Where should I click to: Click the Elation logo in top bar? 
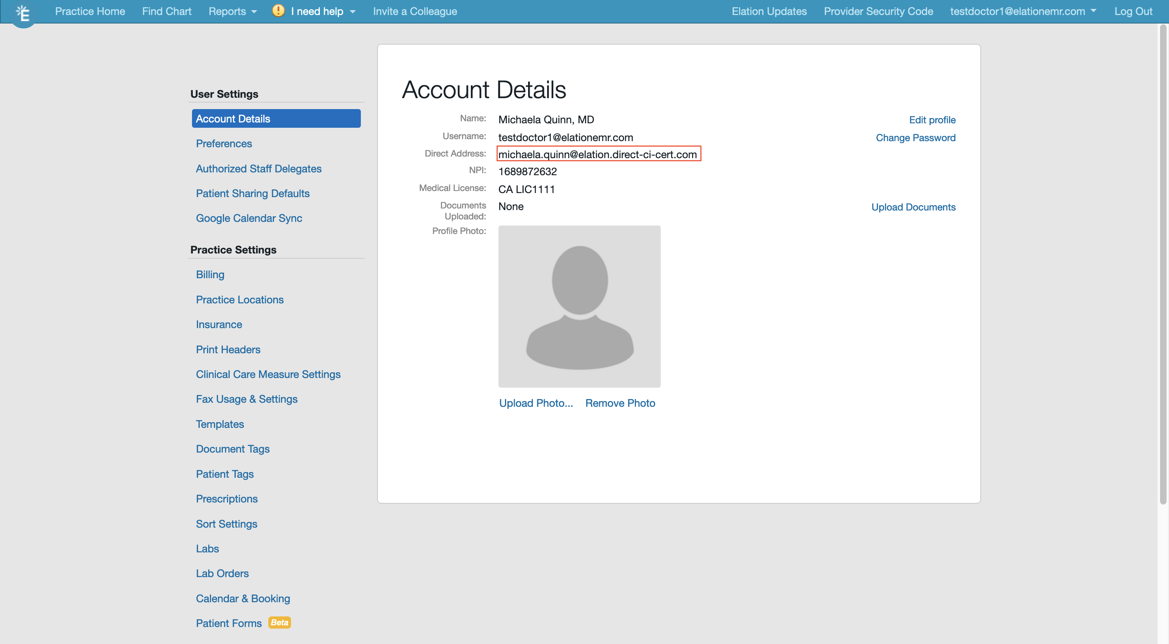(23, 14)
